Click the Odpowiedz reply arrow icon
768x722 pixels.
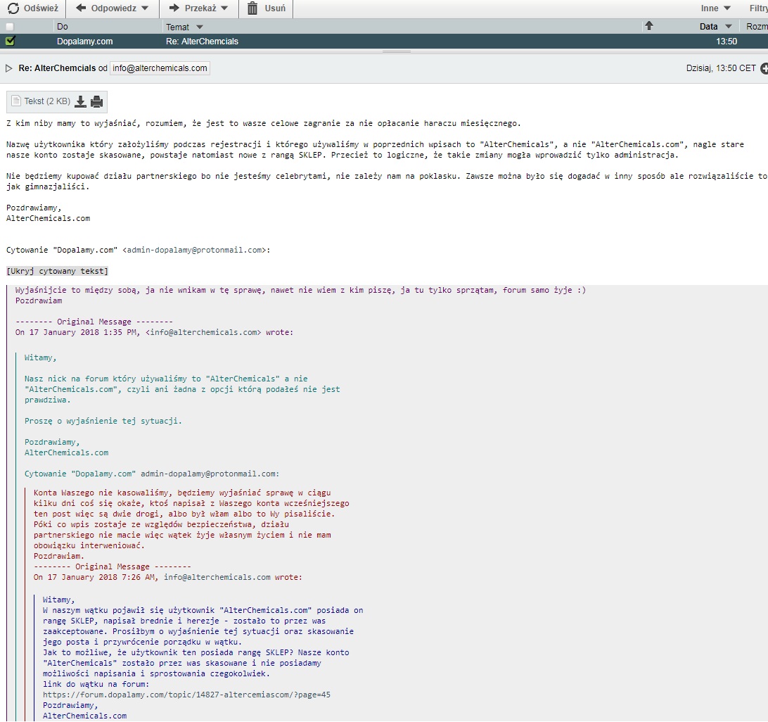pos(82,8)
